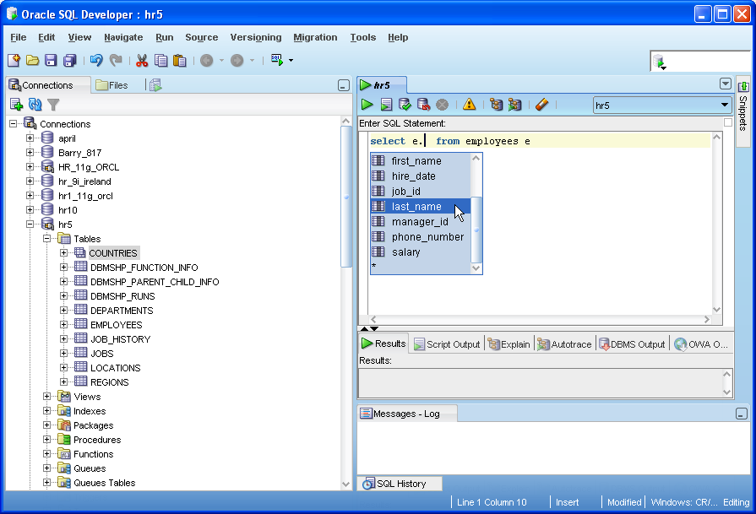Click the Copy toolbar icon
The image size is (756, 514).
(160, 60)
